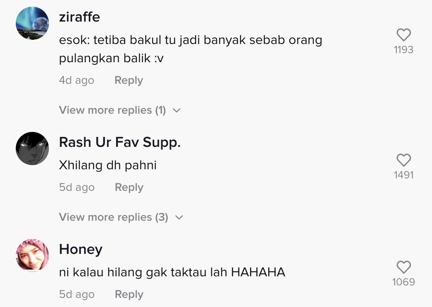
Task: Like Rash Ur Fav Supp.'s comment
Action: click(404, 160)
